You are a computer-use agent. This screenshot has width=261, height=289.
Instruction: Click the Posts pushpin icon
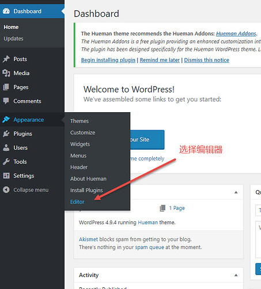coord(6,59)
